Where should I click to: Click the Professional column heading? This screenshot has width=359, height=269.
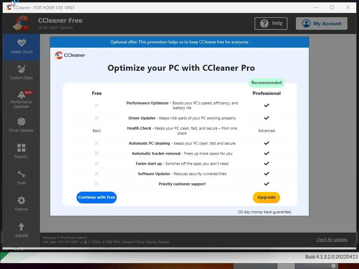click(x=266, y=93)
